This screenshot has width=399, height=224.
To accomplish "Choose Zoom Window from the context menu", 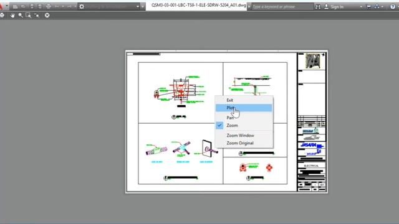I will pyautogui.click(x=244, y=136).
